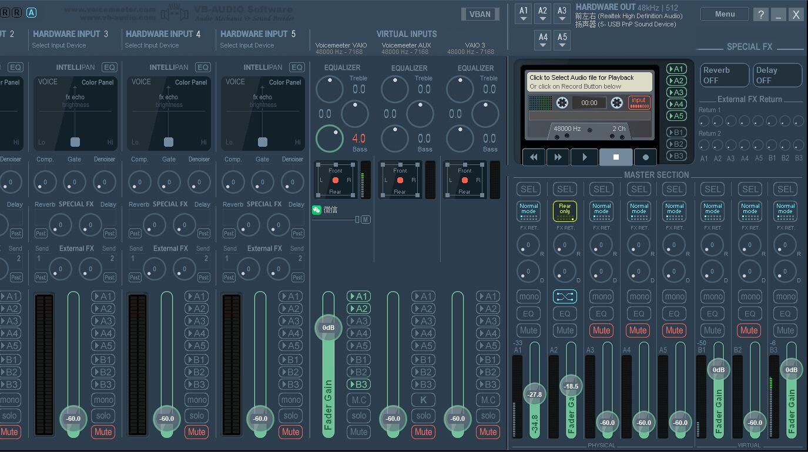Open the A5 hardware output device dropdown
This screenshot has width=808, height=452.
tap(562, 39)
